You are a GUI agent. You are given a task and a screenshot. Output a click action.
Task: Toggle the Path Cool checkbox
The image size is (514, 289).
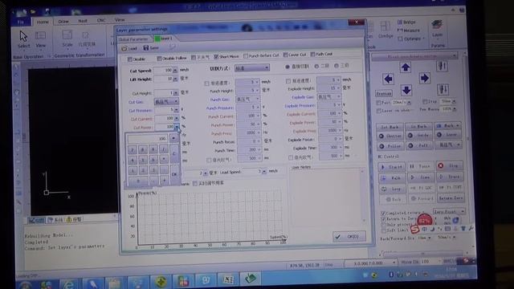(x=312, y=54)
